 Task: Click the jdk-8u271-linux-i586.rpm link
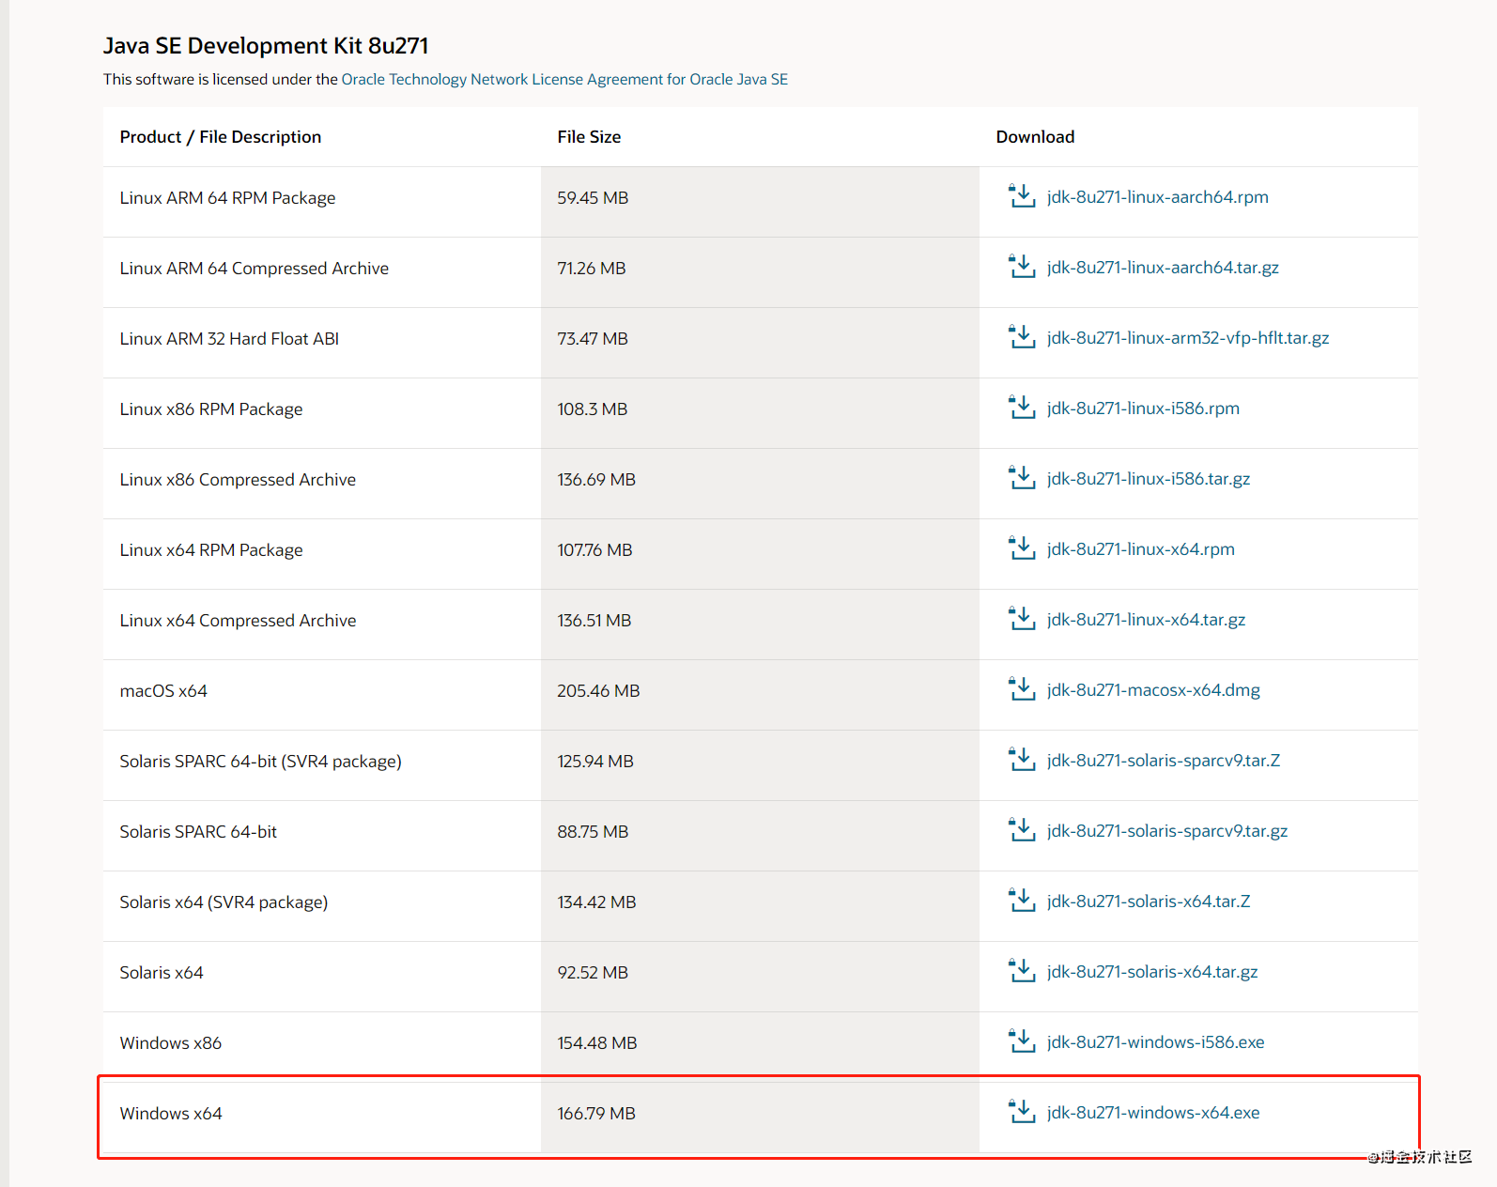1143,409
